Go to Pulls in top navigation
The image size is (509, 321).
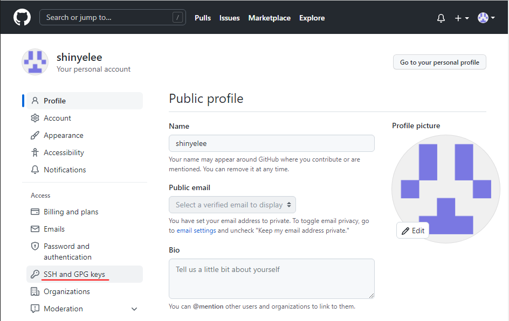click(203, 18)
